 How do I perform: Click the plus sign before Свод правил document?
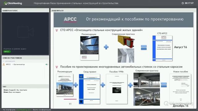click(x=75, y=85)
